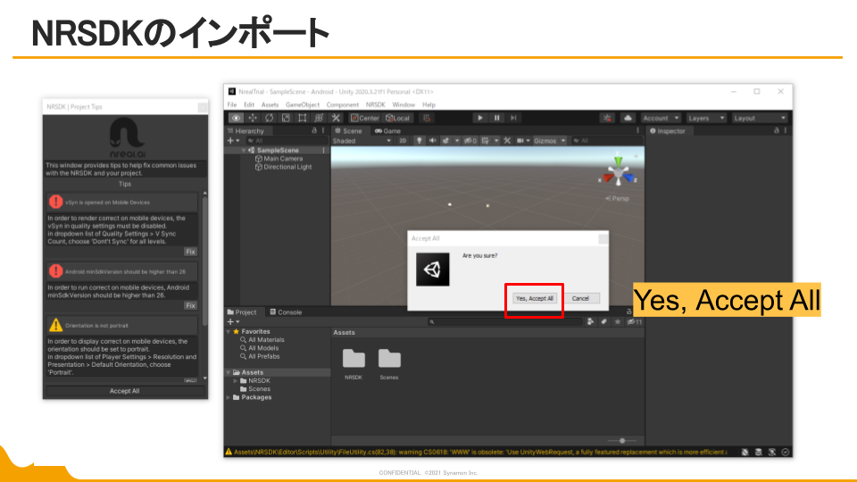Click Yes, Accept All in dialog
This screenshot has width=857, height=482.
pos(535,298)
